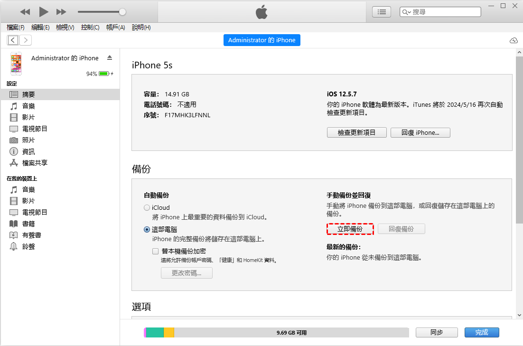Screen dimensions: 523x346
Task: Click the 檢查更新項目 button
Action: pos(356,132)
